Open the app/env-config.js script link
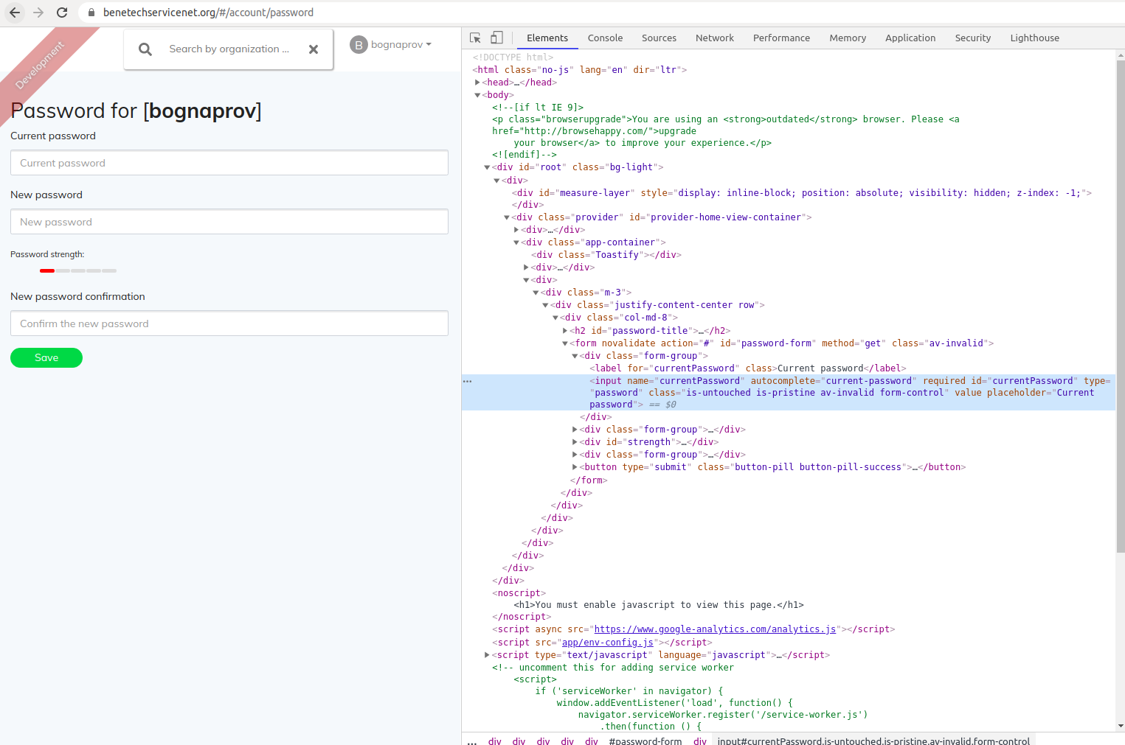Image resolution: width=1125 pixels, height=745 pixels. [x=608, y=642]
